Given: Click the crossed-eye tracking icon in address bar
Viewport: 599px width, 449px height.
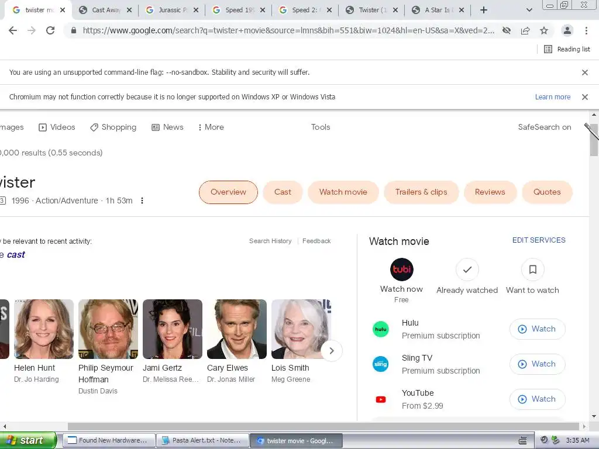Looking at the screenshot, I should click(507, 30).
